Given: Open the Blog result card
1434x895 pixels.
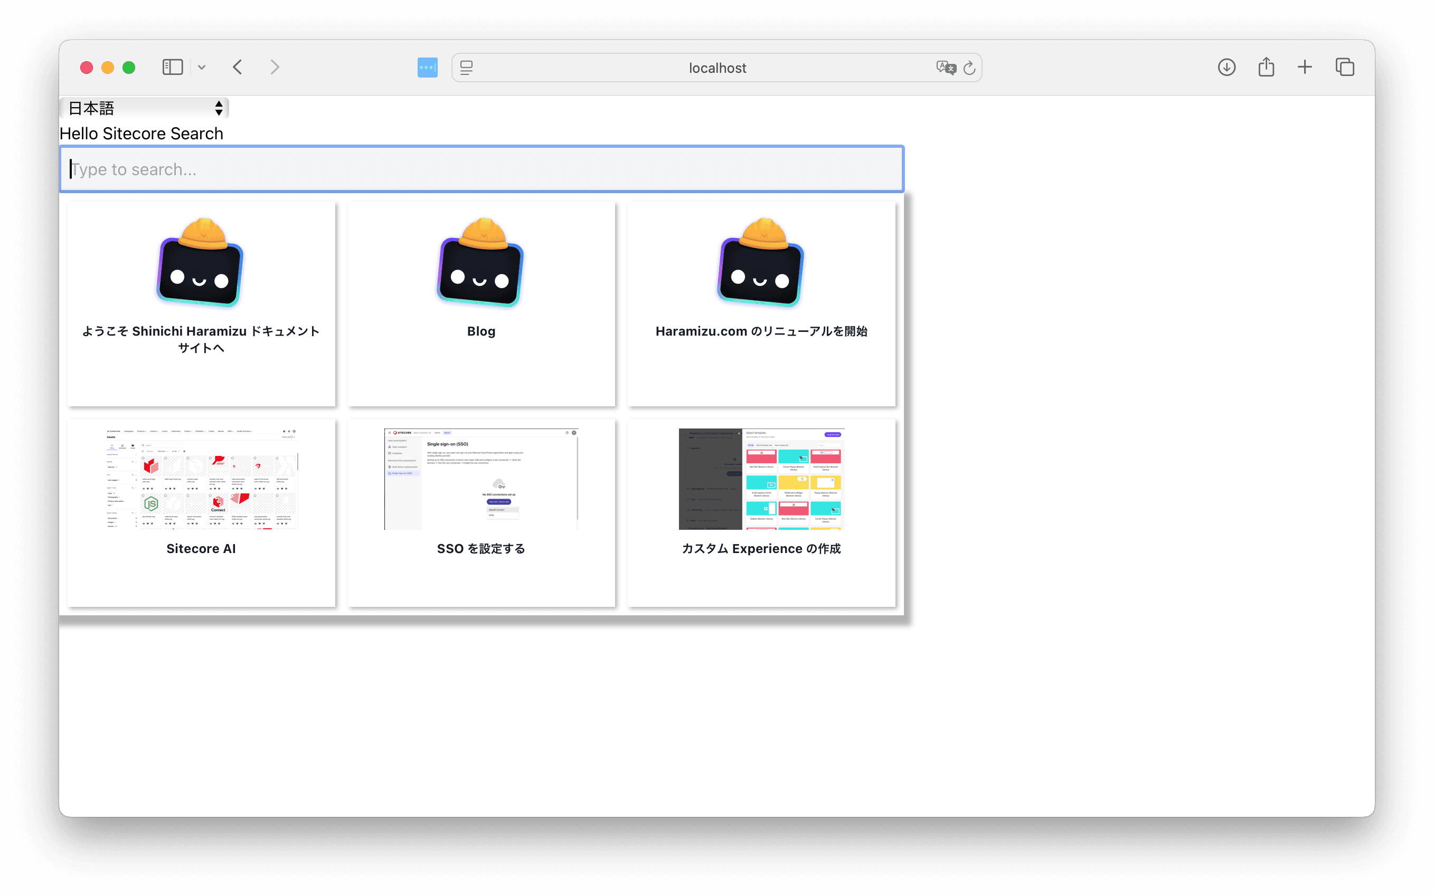Looking at the screenshot, I should coord(481,304).
